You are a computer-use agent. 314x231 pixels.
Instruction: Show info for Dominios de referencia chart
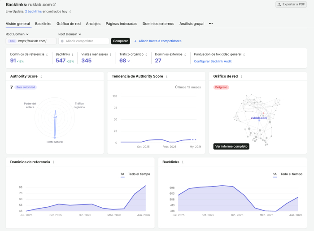pos(54,162)
